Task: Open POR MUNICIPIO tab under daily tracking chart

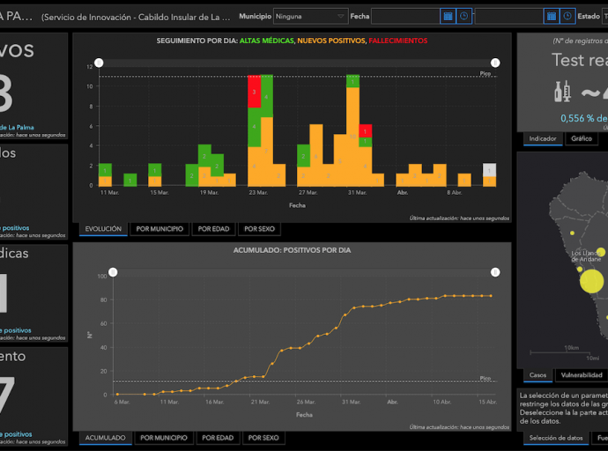Action: [x=159, y=229]
